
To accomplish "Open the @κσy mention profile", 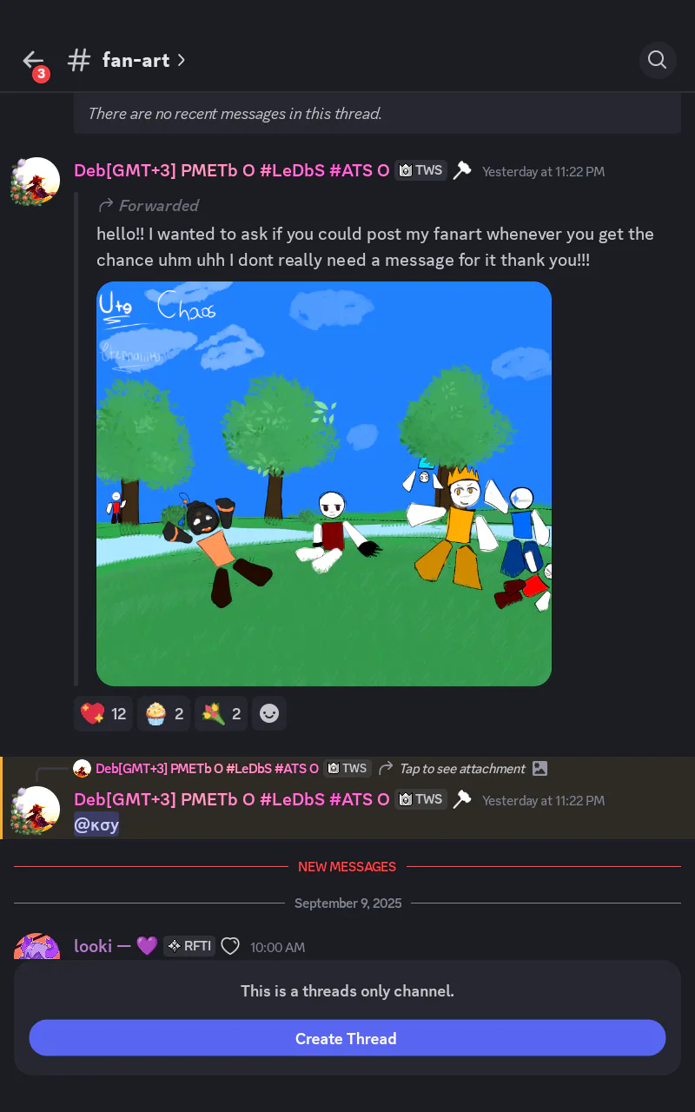I will (x=96, y=824).
